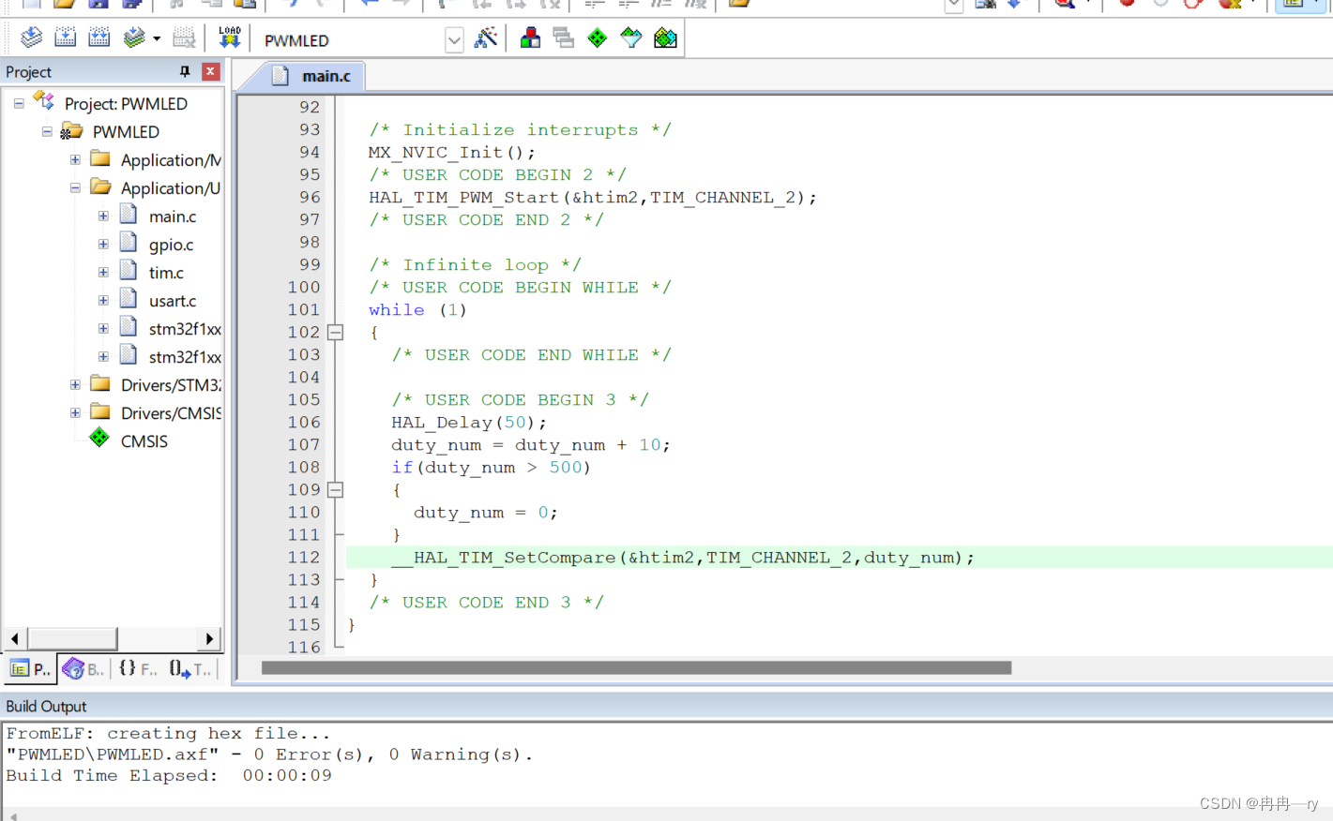Screen dimensions: 1333x821
Task: Open the Batch Build dropdown arrow
Action: 157,39
